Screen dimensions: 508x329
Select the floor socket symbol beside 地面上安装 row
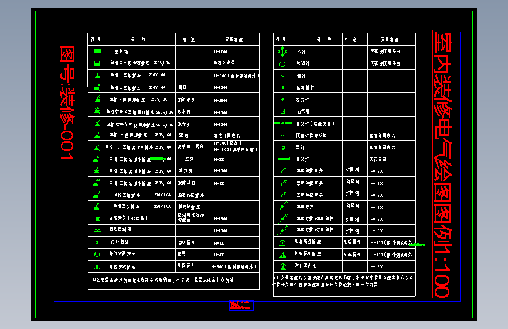[97, 63]
